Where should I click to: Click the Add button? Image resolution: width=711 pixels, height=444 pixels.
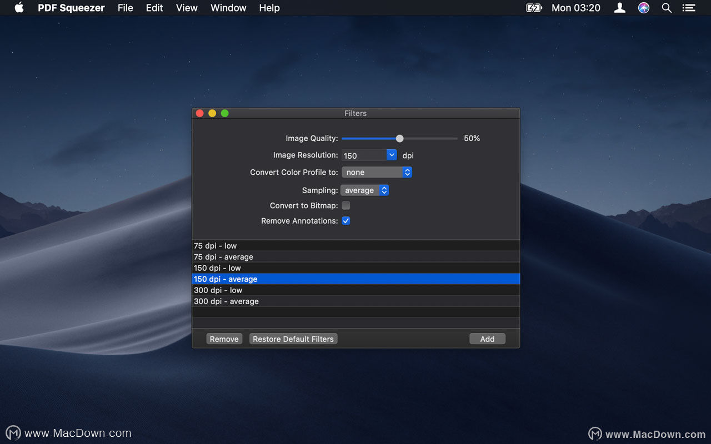click(x=487, y=339)
